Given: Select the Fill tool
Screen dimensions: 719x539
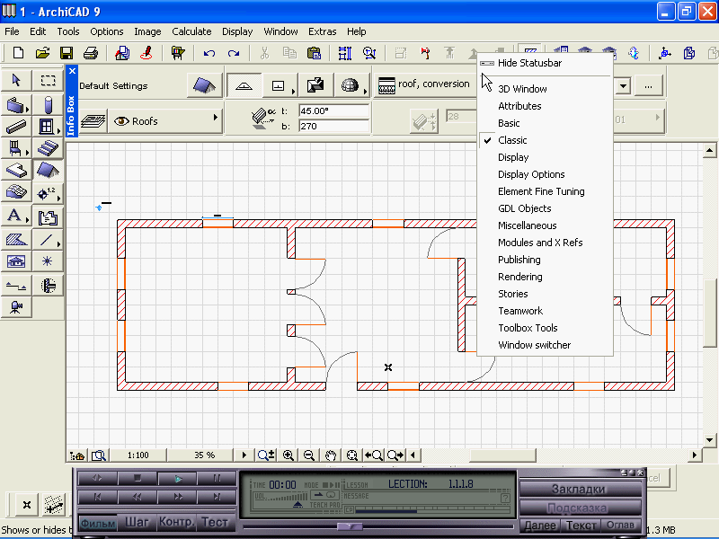Looking at the screenshot, I should coord(16,239).
